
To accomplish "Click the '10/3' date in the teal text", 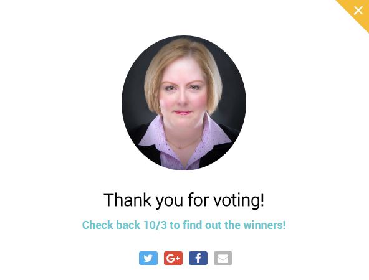I will pyautogui.click(x=155, y=225).
